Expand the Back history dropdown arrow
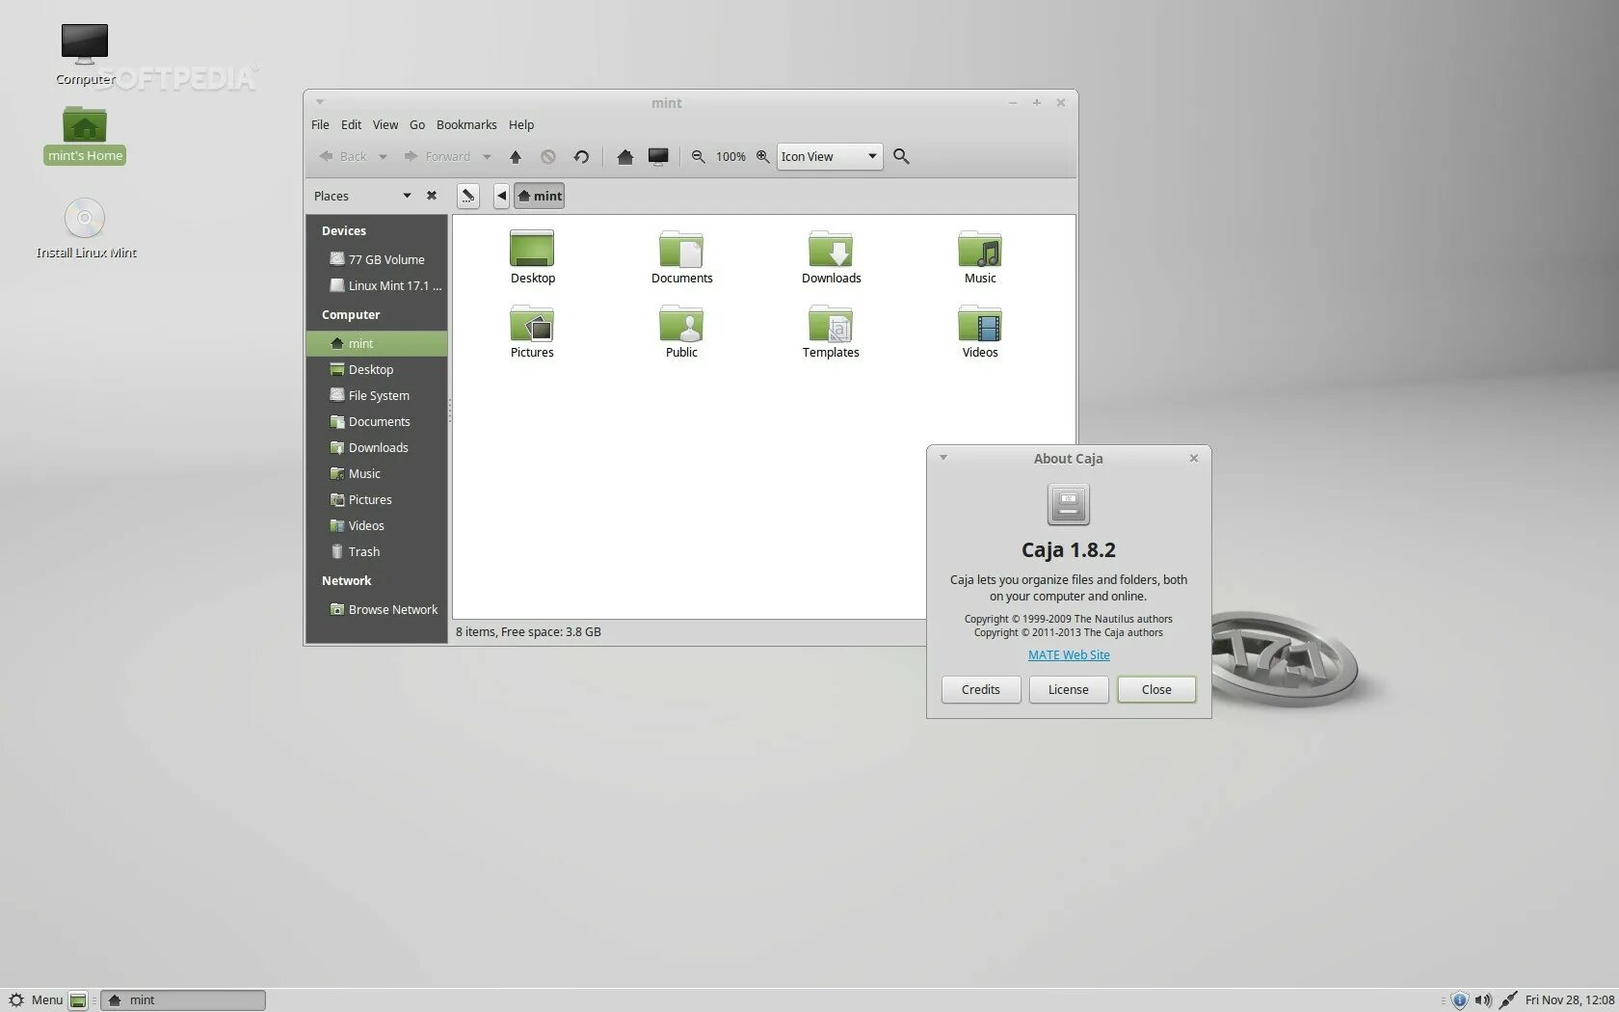 (383, 157)
